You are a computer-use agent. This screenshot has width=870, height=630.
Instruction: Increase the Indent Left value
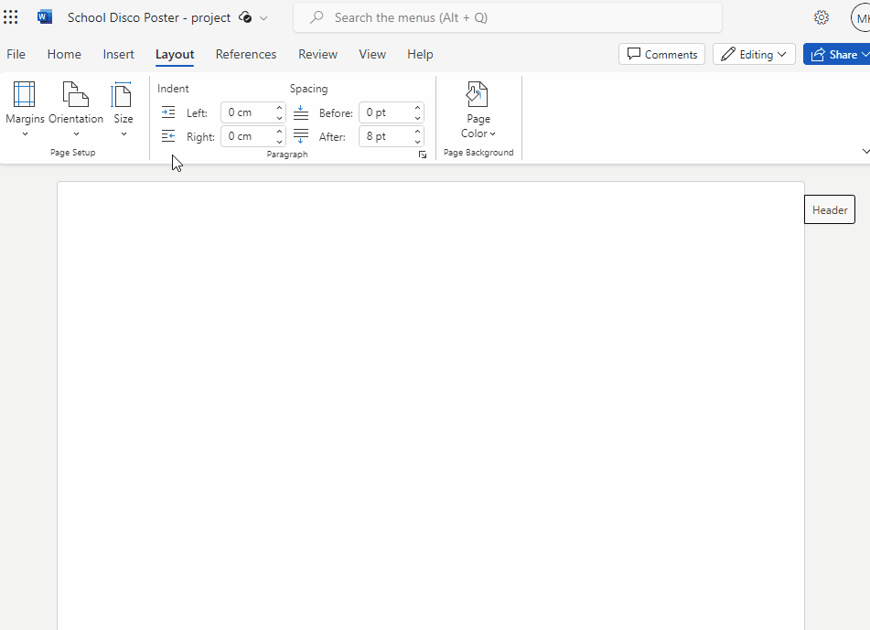tap(280, 108)
